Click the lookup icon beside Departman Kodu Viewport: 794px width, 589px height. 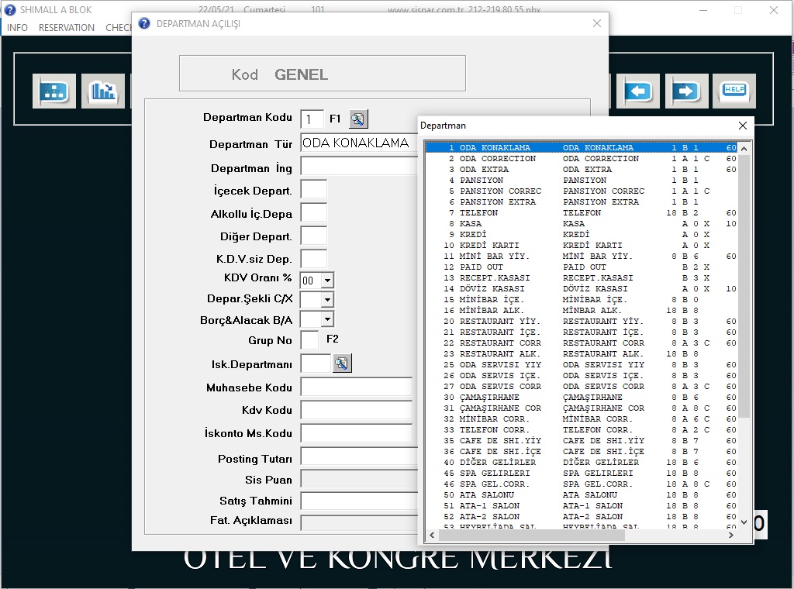tap(358, 119)
